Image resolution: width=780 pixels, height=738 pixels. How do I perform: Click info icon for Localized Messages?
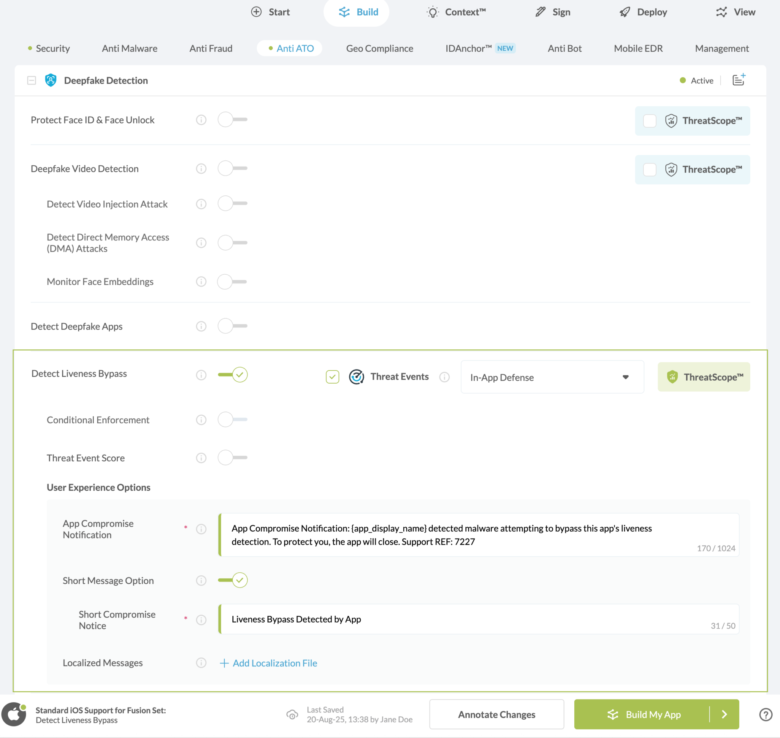201,663
